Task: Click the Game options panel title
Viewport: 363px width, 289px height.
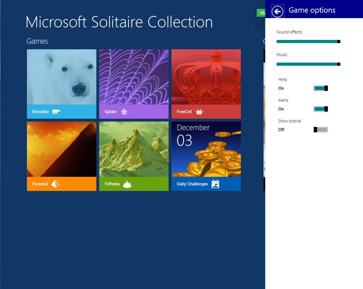Action: point(312,10)
